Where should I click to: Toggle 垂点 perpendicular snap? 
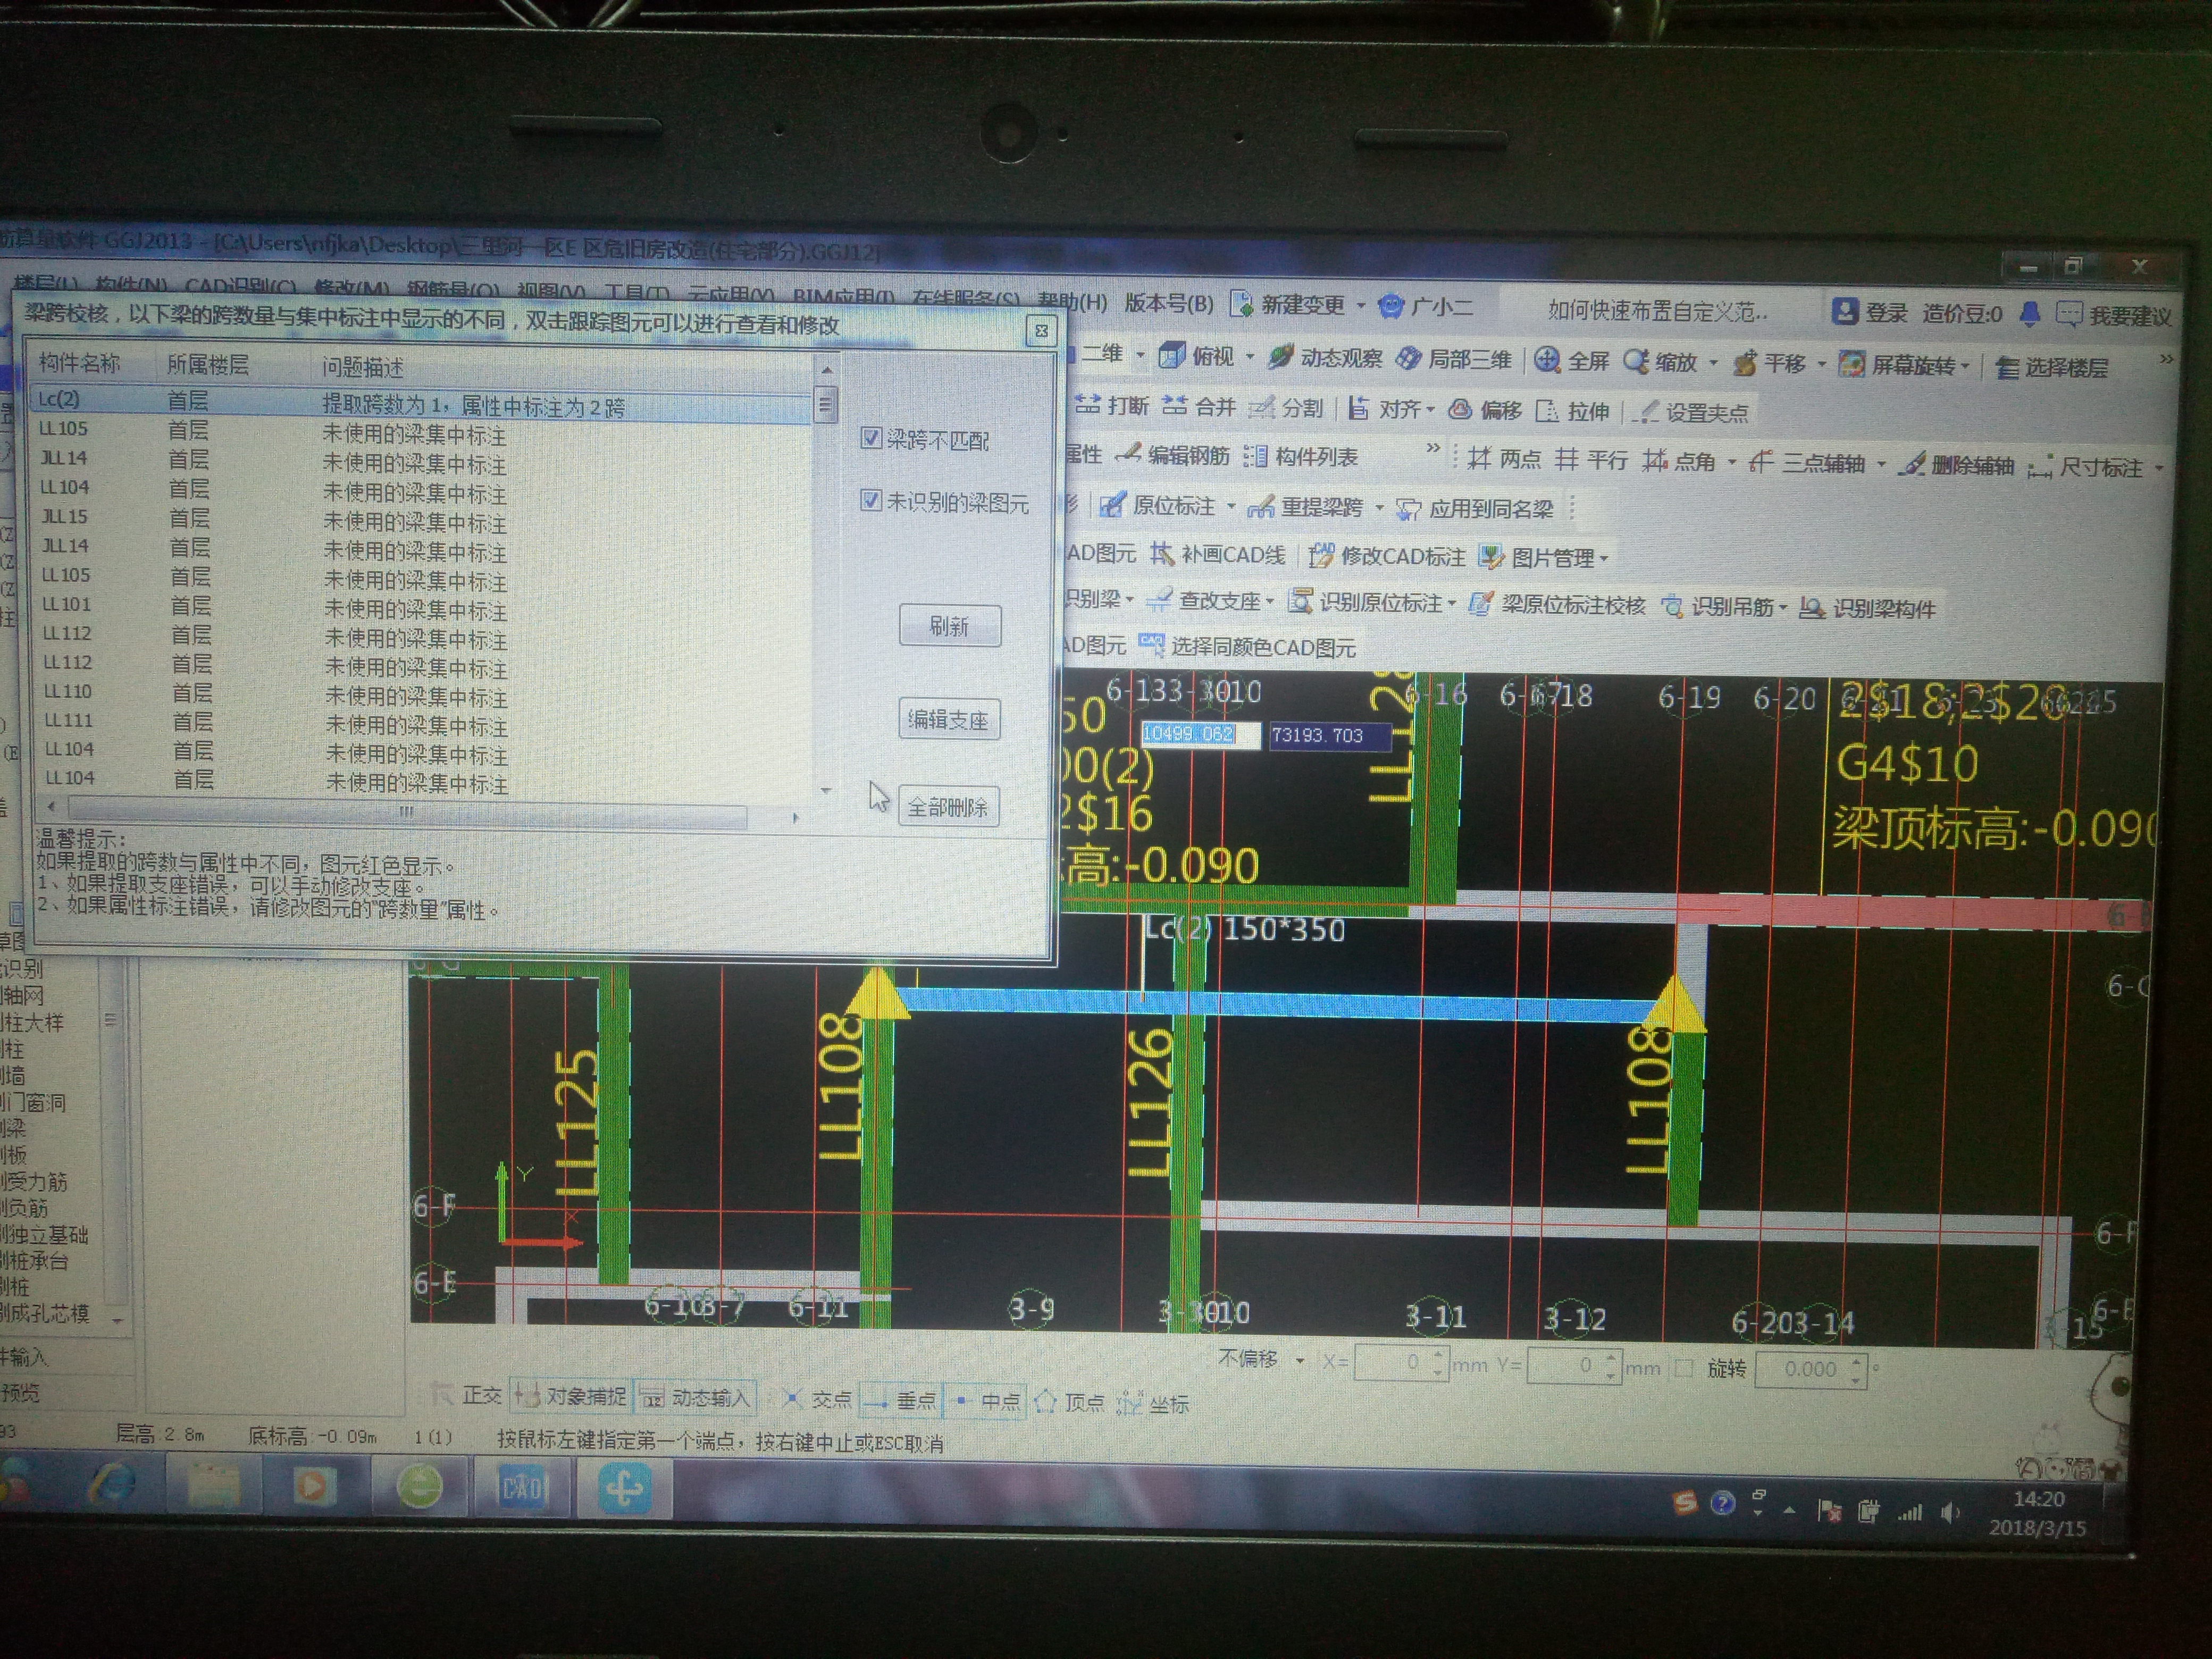(x=900, y=1400)
